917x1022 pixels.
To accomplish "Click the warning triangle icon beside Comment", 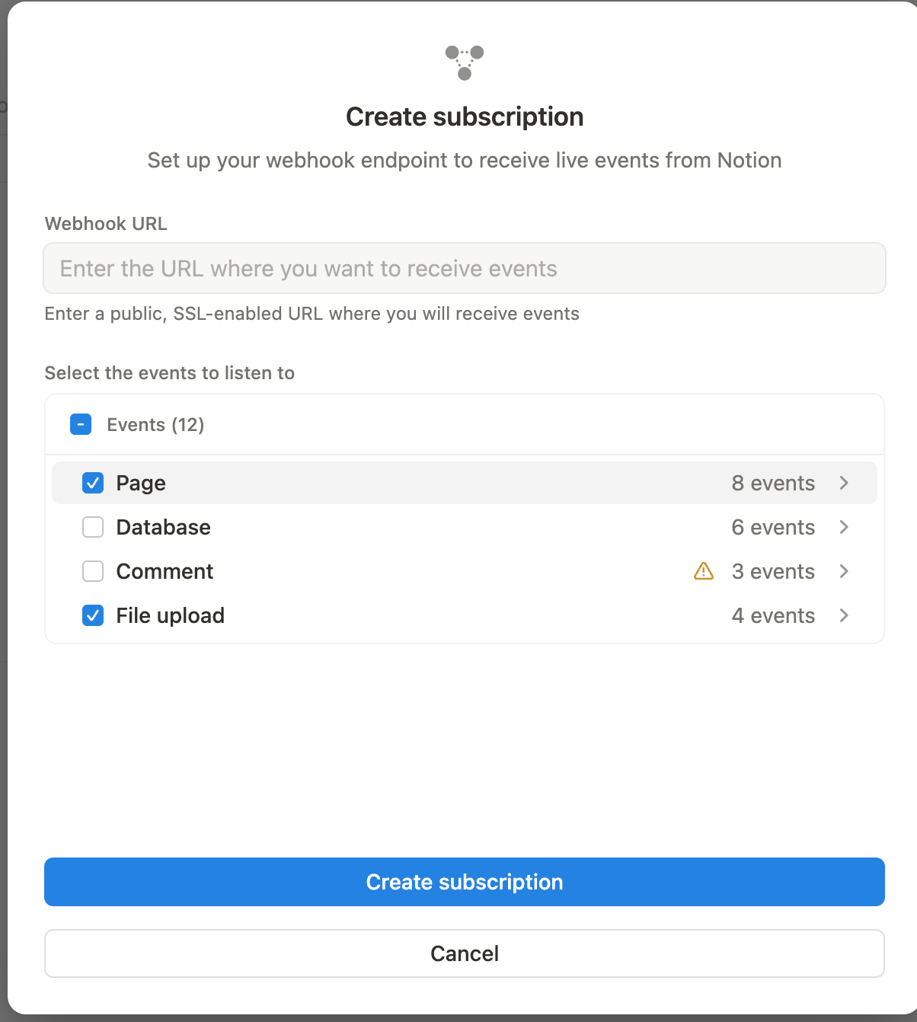I will click(x=704, y=571).
